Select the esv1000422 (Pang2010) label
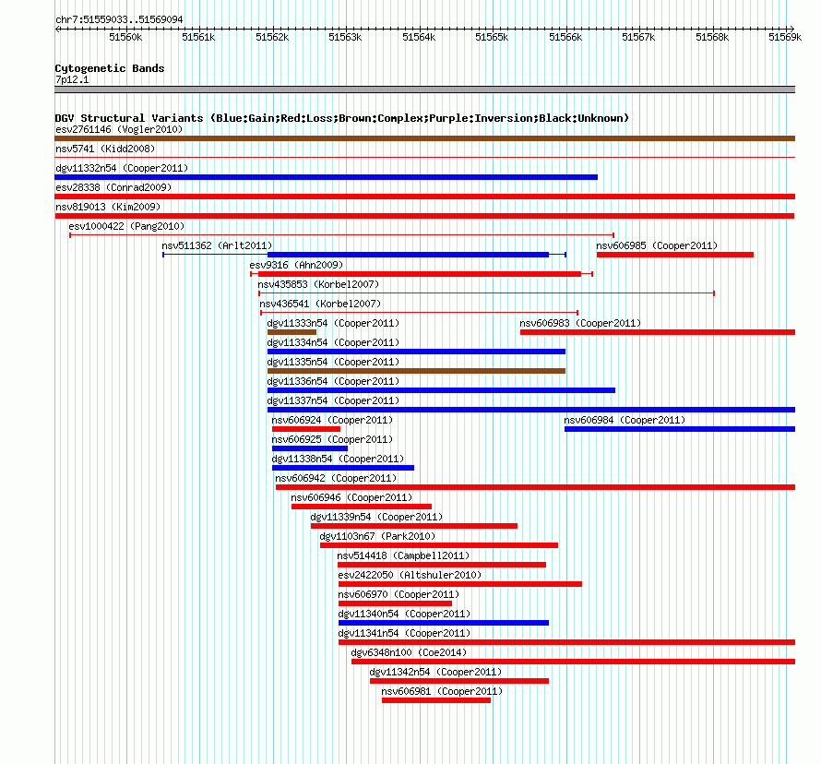 click(x=126, y=226)
